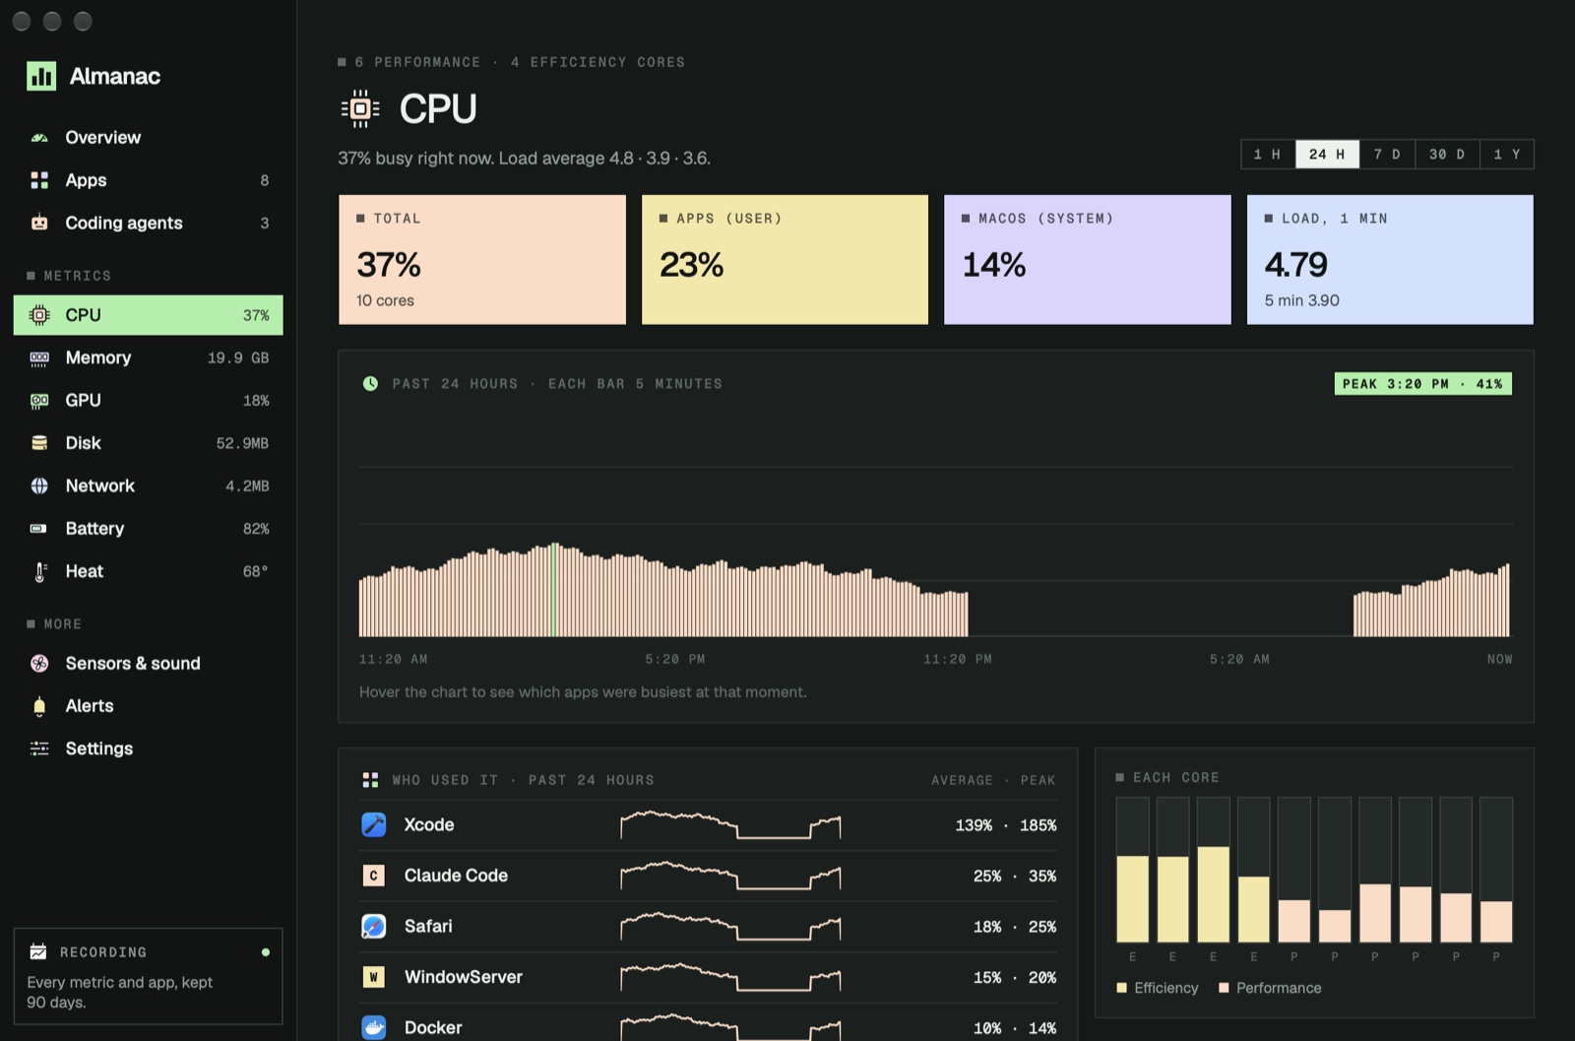Click the Alerts bell icon
1575x1041 pixels.
[x=39, y=706]
